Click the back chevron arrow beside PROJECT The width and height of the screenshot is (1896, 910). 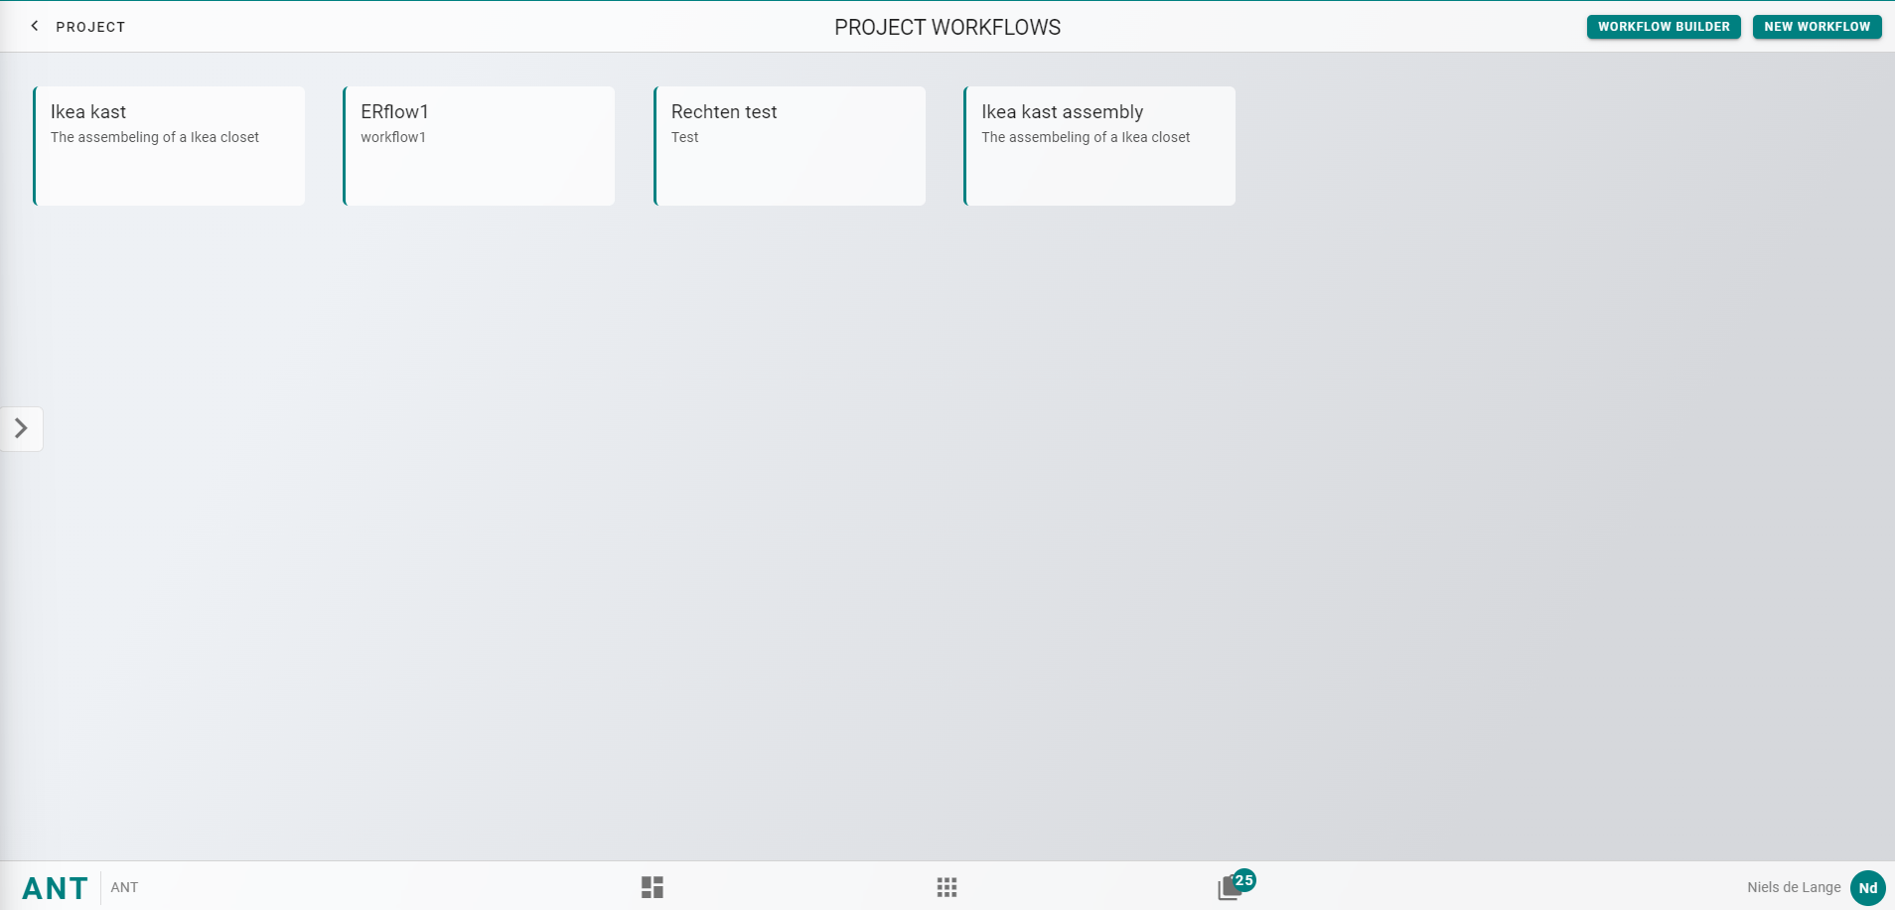point(35,26)
